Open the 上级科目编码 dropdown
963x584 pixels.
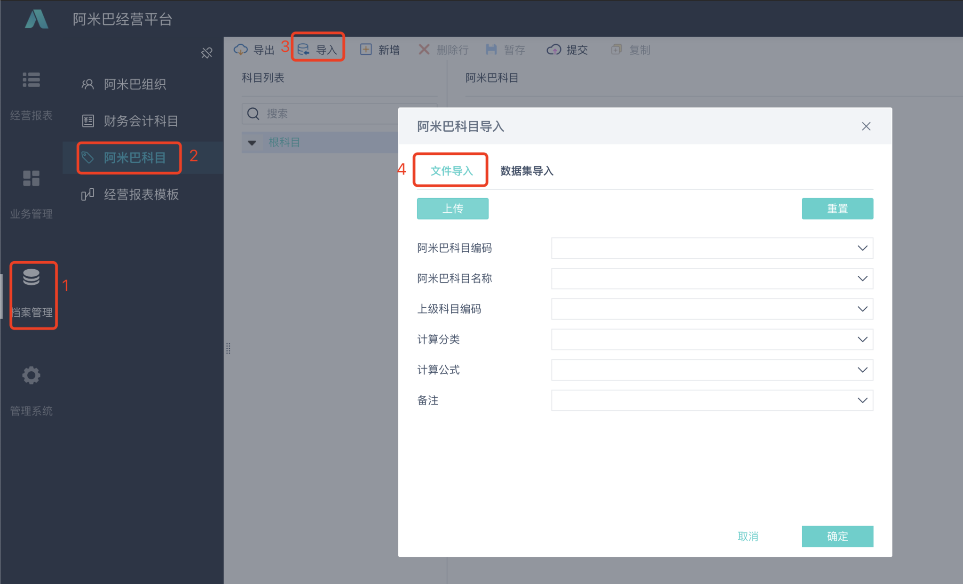pos(862,309)
